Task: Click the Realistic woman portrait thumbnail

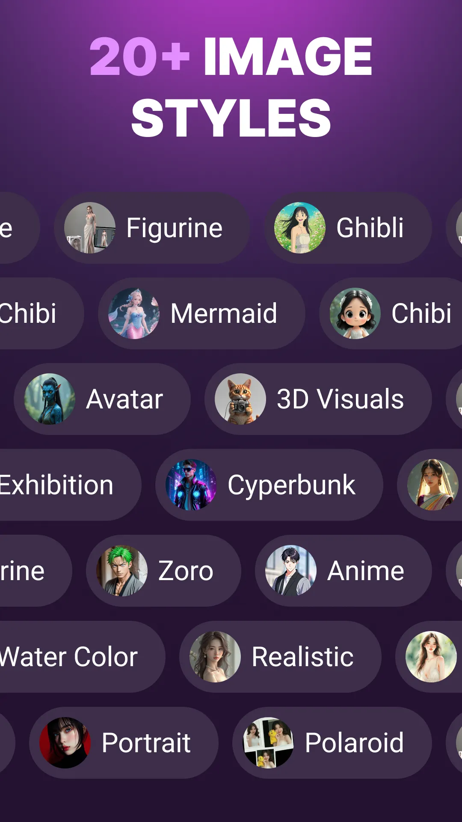Action: pos(215,657)
